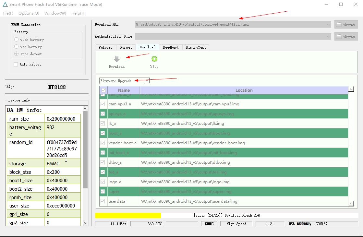This screenshot has width=363, height=237.
Task: Open the Authentication File dropdown
Action: 328,36
